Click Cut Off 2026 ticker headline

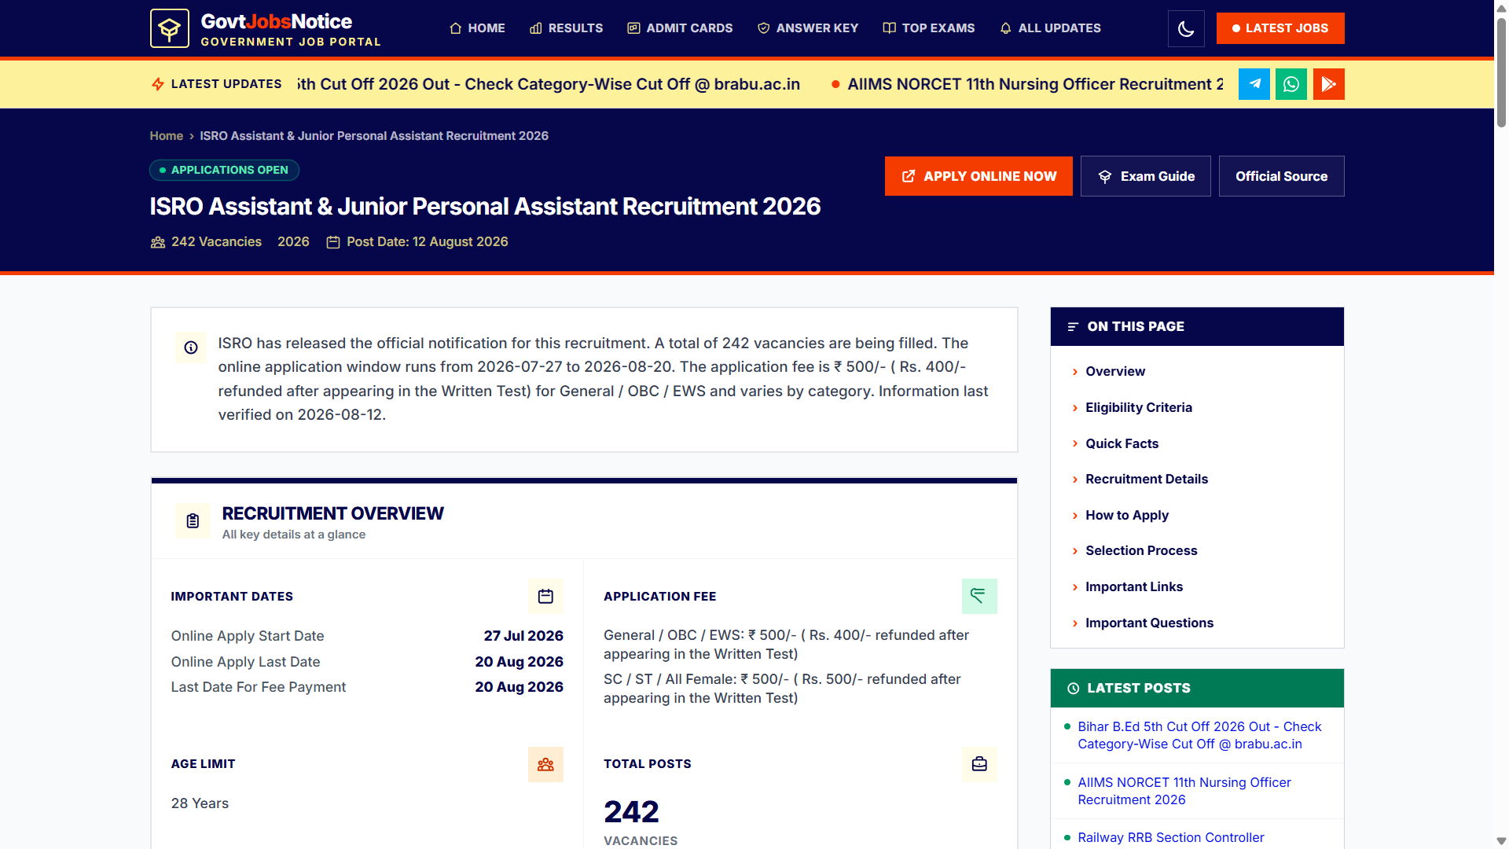[549, 84]
